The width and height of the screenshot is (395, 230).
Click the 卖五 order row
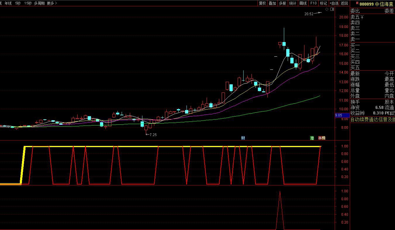point(372,17)
